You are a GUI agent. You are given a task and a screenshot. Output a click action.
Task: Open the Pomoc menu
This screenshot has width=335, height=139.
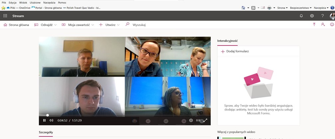click(62, 3)
